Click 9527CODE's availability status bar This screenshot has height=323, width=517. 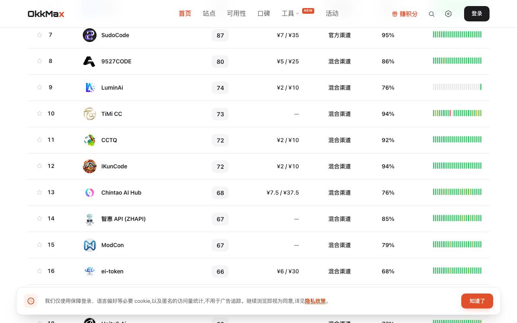[x=457, y=61]
